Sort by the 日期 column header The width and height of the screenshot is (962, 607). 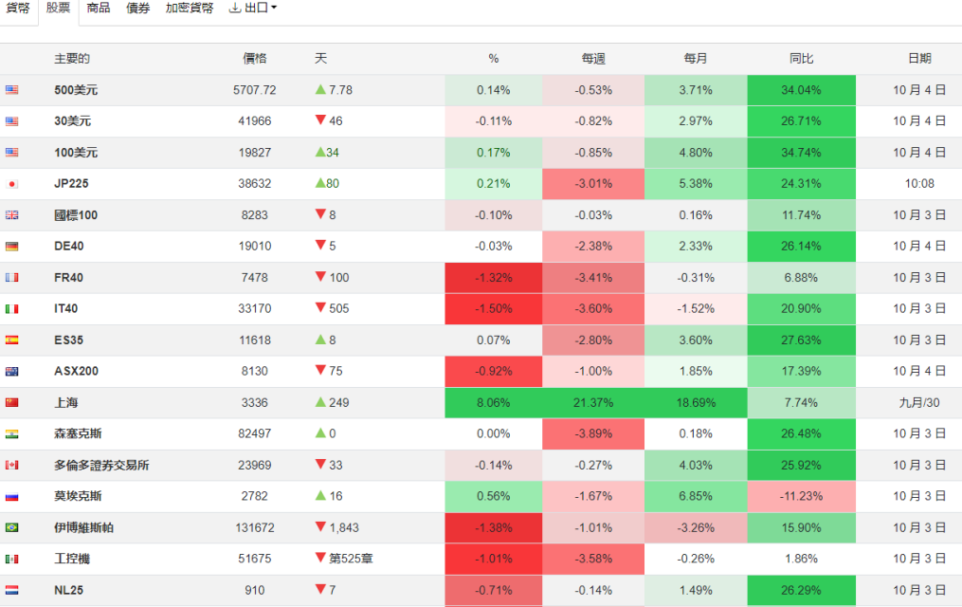tap(919, 58)
